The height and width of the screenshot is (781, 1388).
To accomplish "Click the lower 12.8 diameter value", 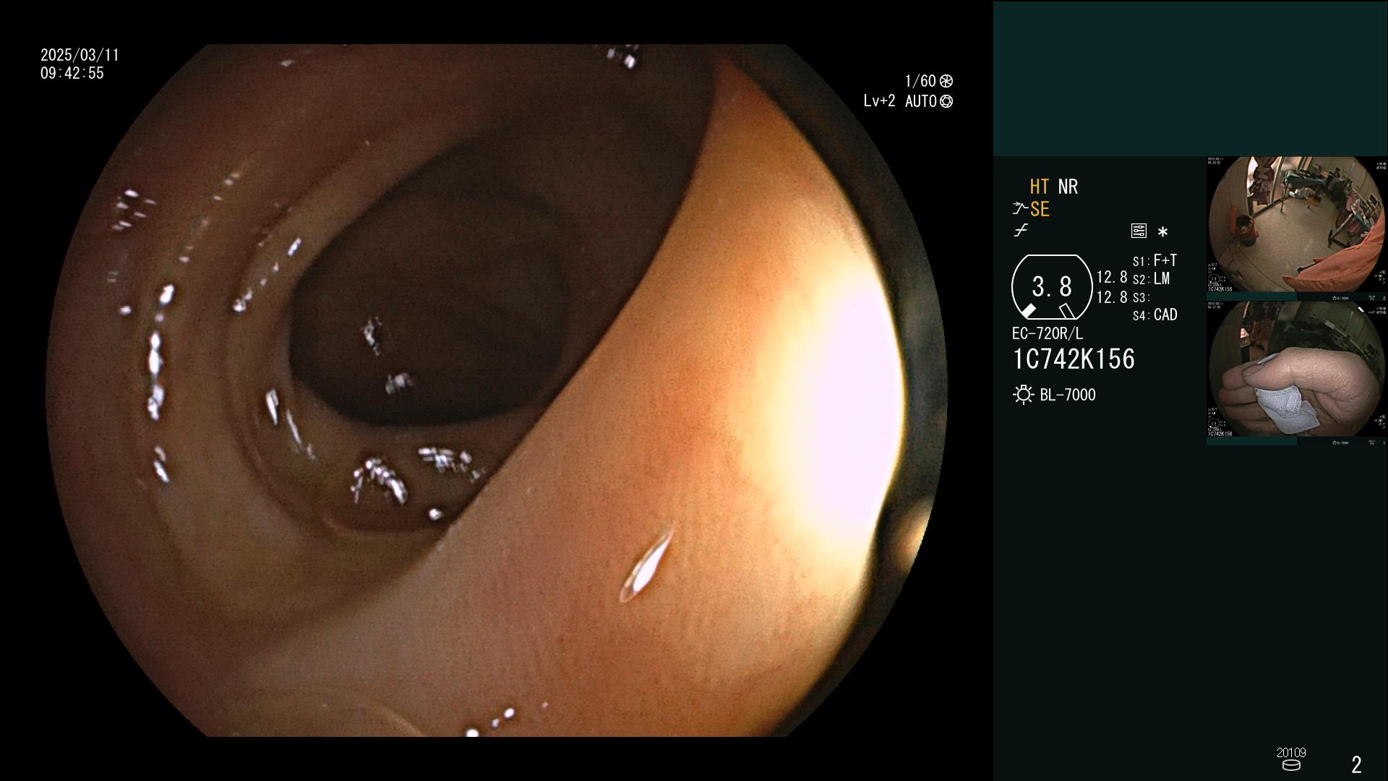I will 1112,297.
